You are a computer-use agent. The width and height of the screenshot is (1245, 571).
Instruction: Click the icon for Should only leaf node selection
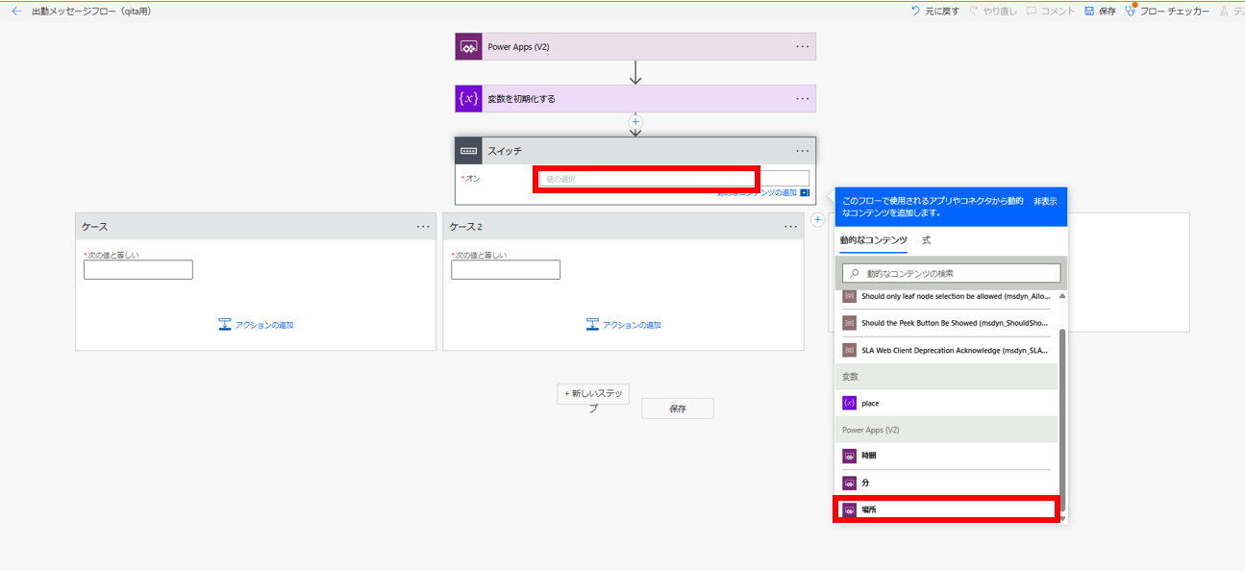(849, 296)
